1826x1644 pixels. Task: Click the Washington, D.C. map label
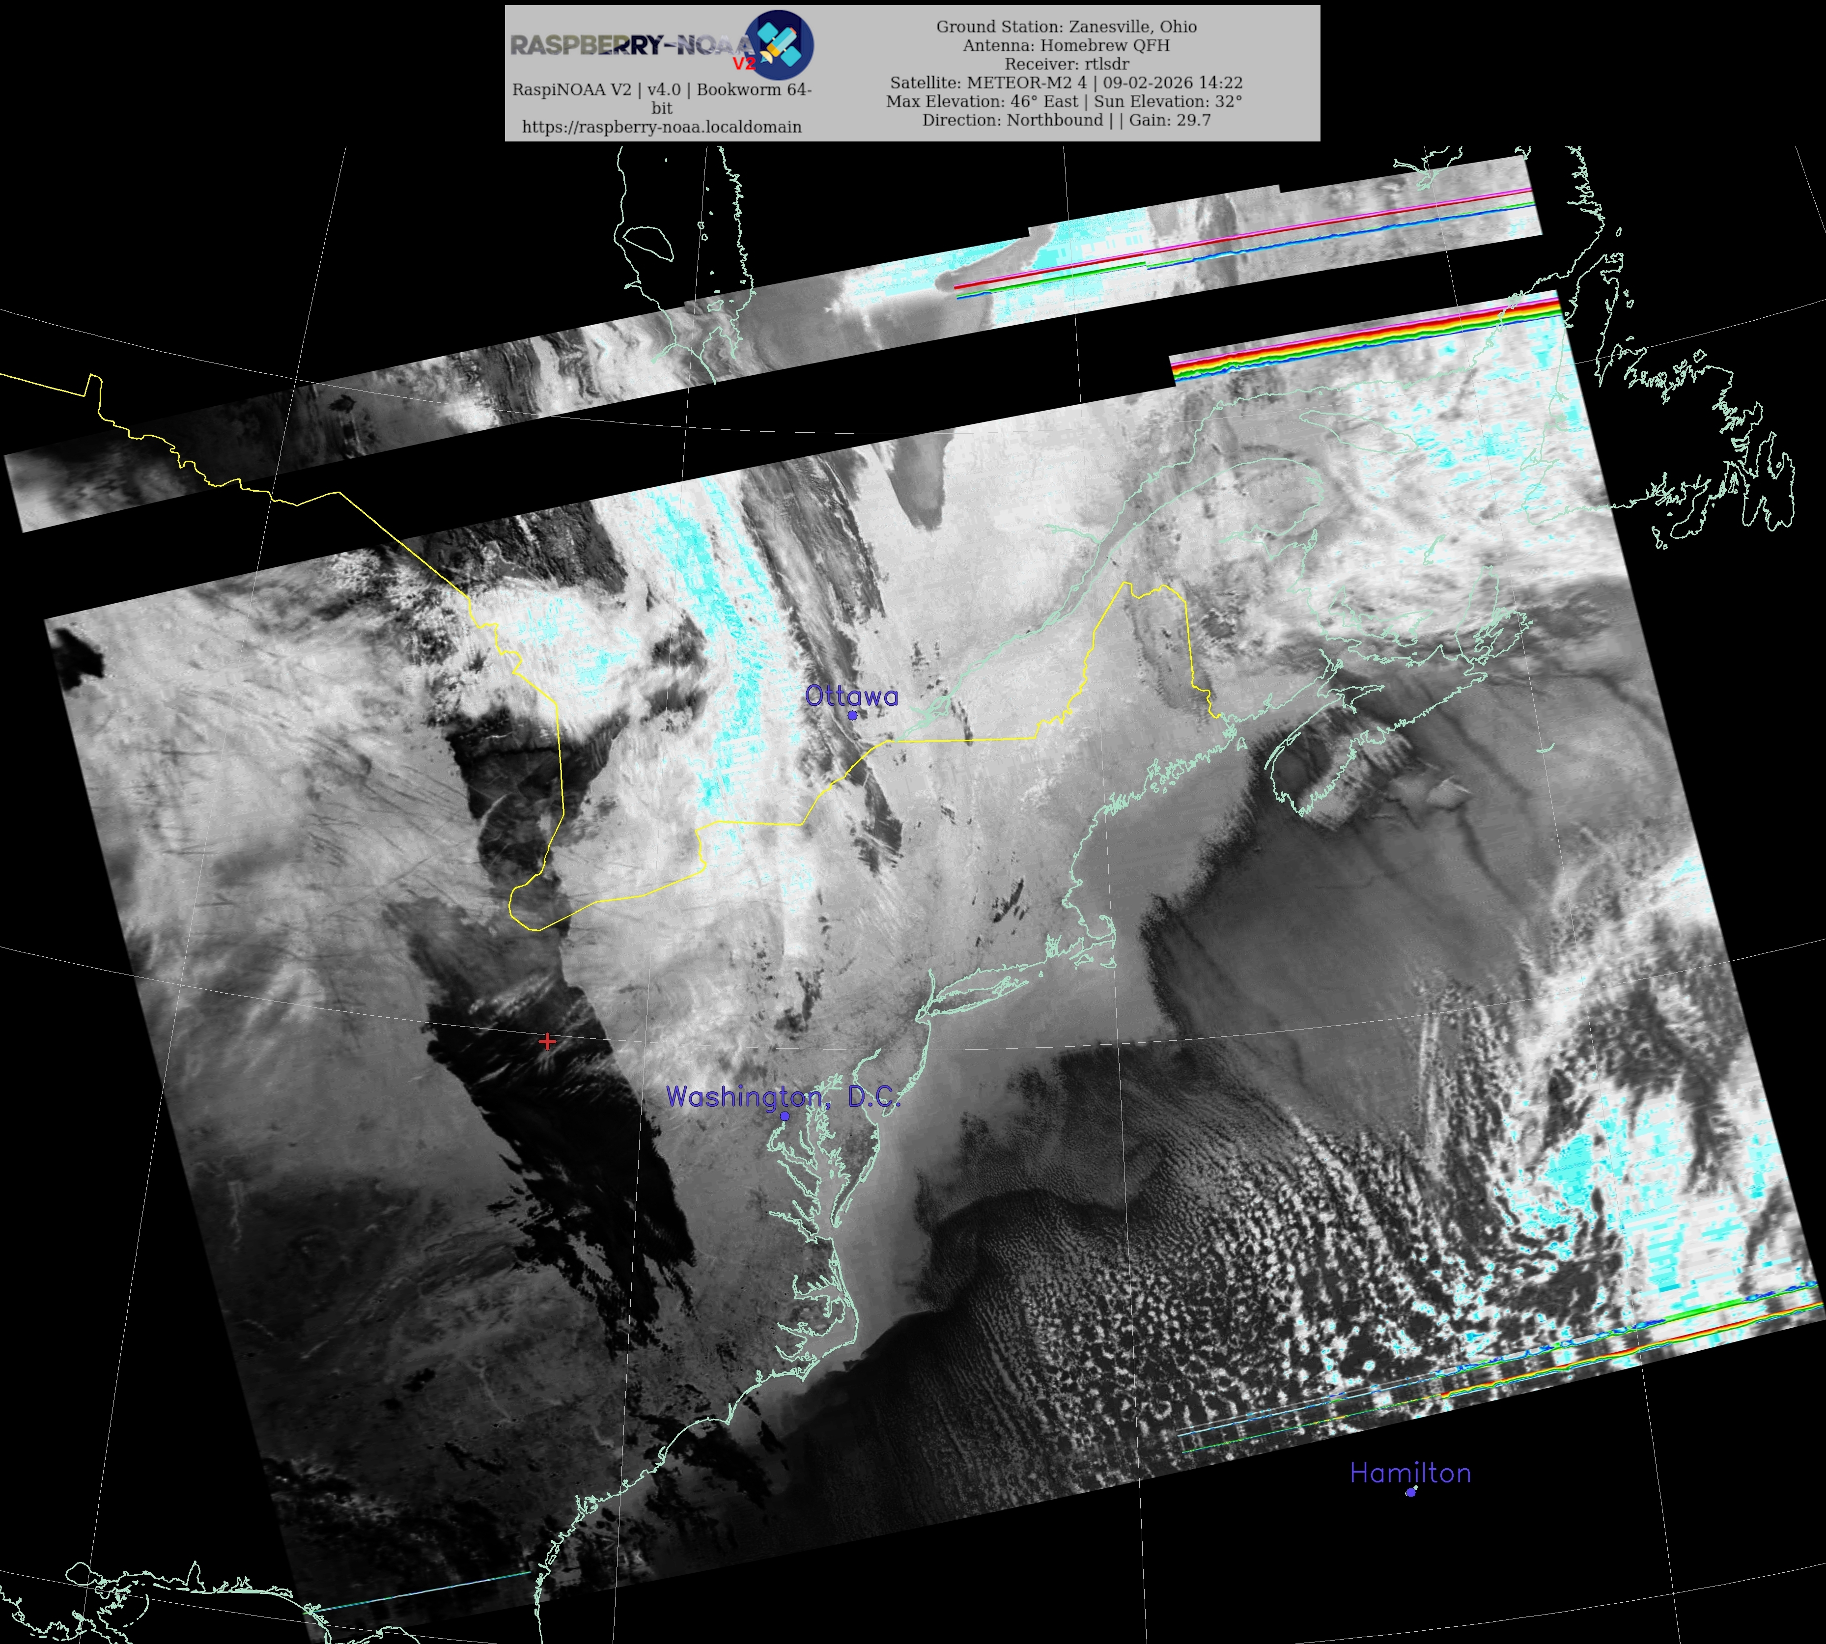coord(783,1097)
